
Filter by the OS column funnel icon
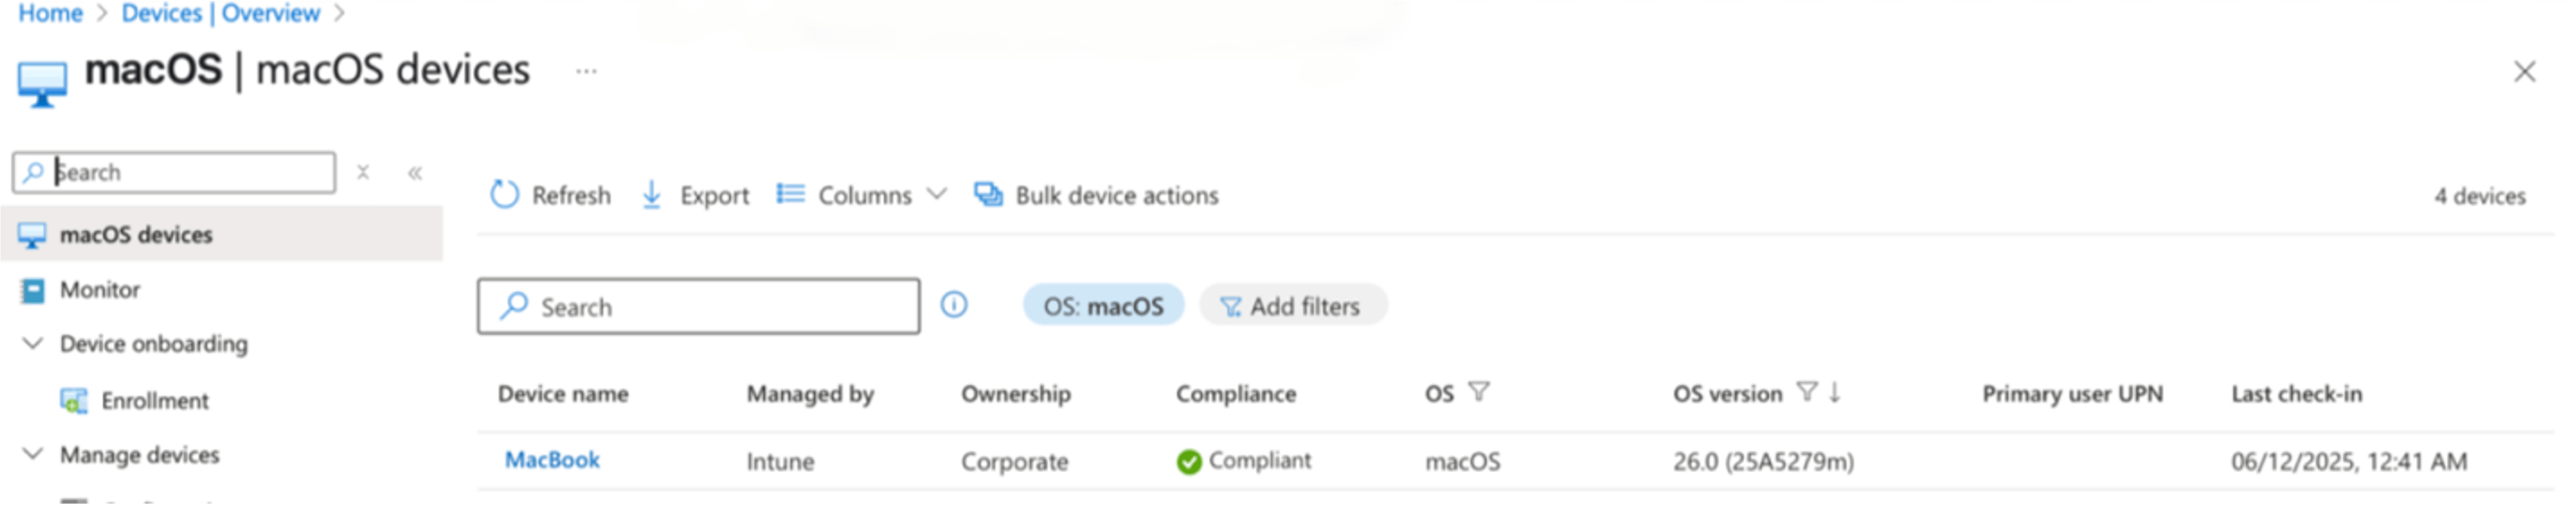1478,392
